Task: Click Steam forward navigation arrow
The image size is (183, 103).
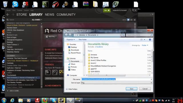Action: coord(13,15)
